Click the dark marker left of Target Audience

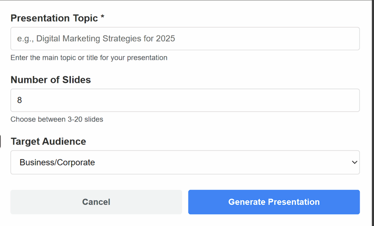click(0, 142)
